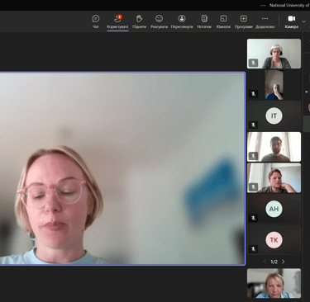Click muted mic icon on AH tile
Viewport: 310px width, 302px height.
click(253, 218)
